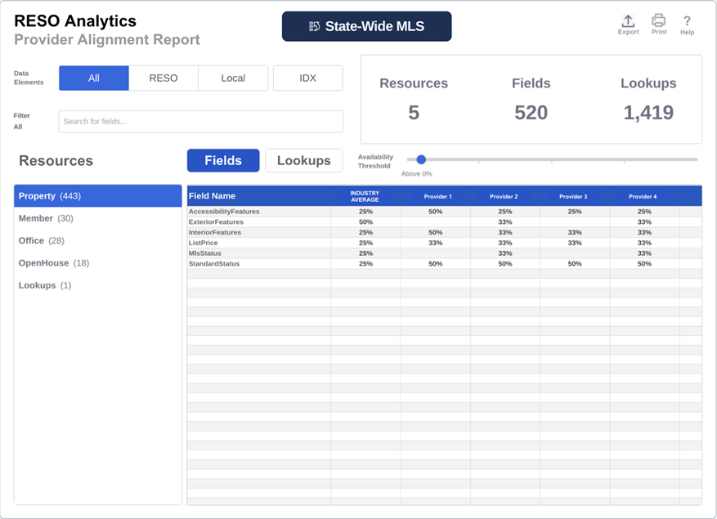This screenshot has width=717, height=519.
Task: Select the Local data elements filter
Action: [x=233, y=78]
